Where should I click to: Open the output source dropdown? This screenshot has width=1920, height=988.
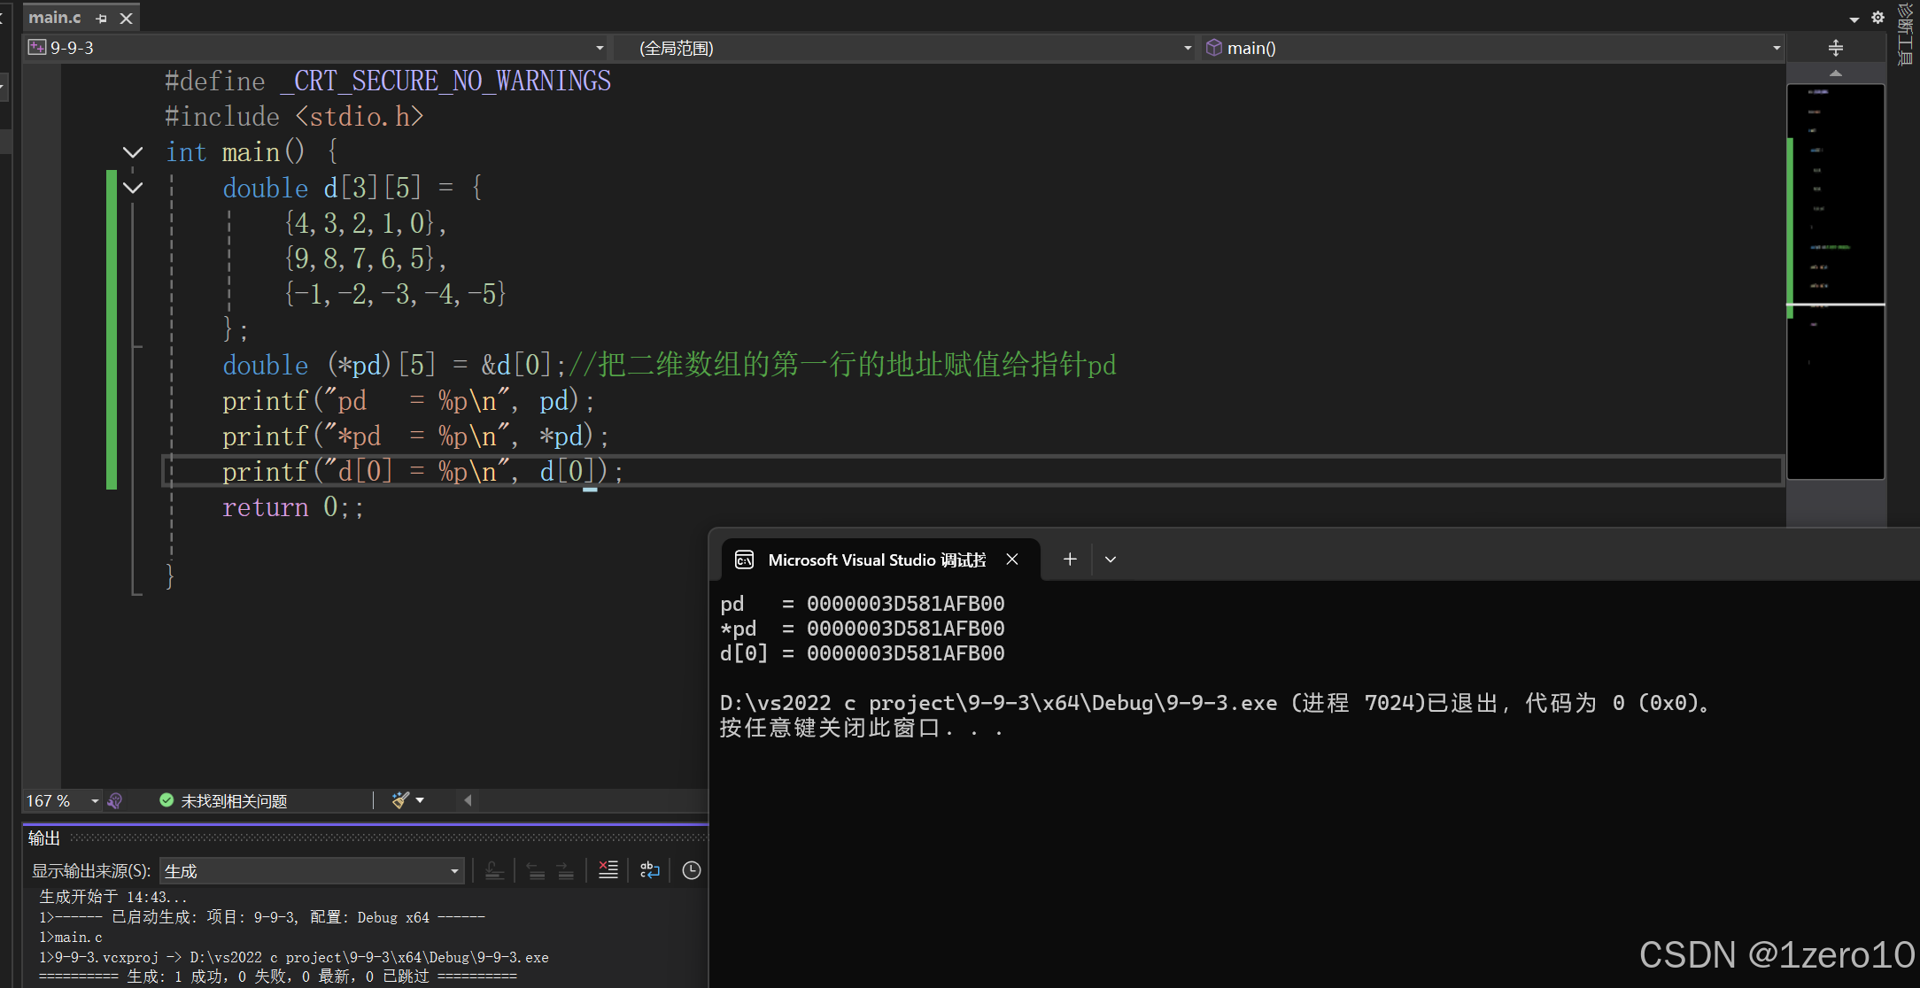453,871
